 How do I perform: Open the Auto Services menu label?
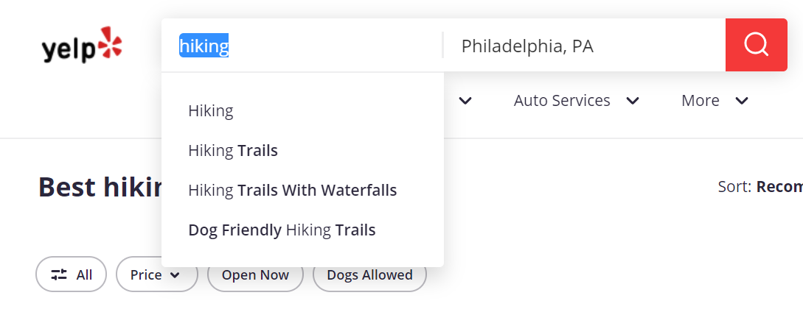click(x=562, y=101)
